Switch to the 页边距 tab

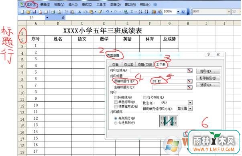click(x=129, y=64)
